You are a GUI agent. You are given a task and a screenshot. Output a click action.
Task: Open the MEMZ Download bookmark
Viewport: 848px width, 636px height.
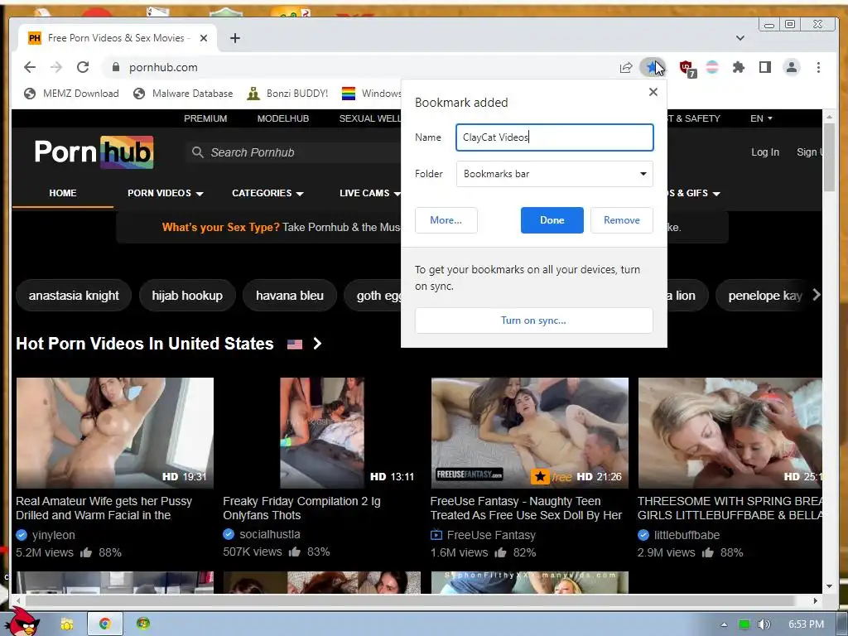[71, 94]
